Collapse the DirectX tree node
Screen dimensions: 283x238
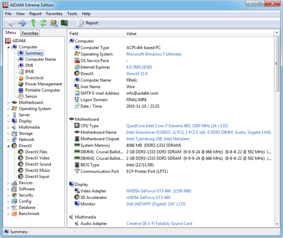(x=9, y=146)
